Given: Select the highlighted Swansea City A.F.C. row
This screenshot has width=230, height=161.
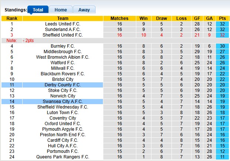Looking at the screenshot, I should coord(63,102).
